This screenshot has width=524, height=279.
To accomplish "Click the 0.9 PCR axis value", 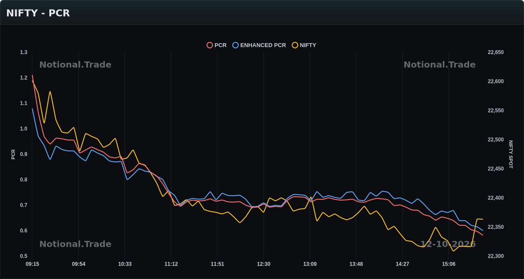I will pyautogui.click(x=24, y=154).
